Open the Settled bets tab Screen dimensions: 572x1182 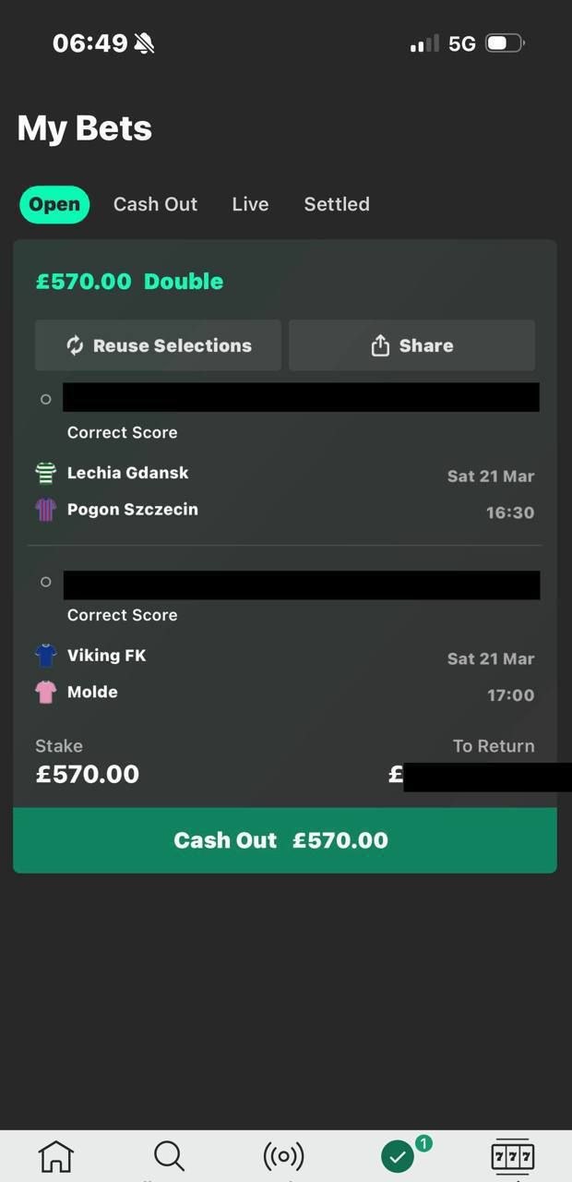coord(337,204)
